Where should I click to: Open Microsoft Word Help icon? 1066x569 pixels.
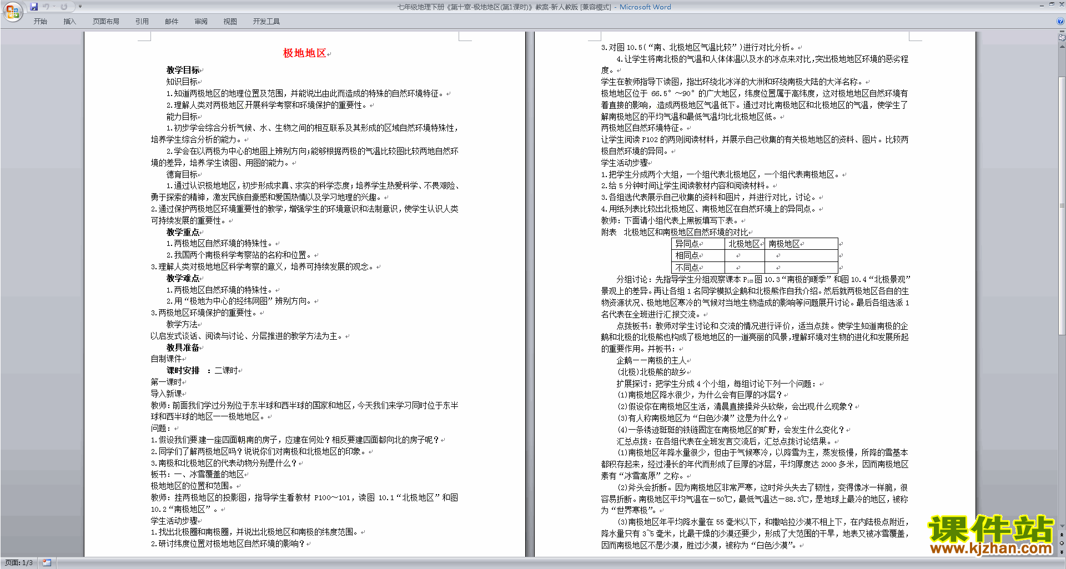(1060, 22)
